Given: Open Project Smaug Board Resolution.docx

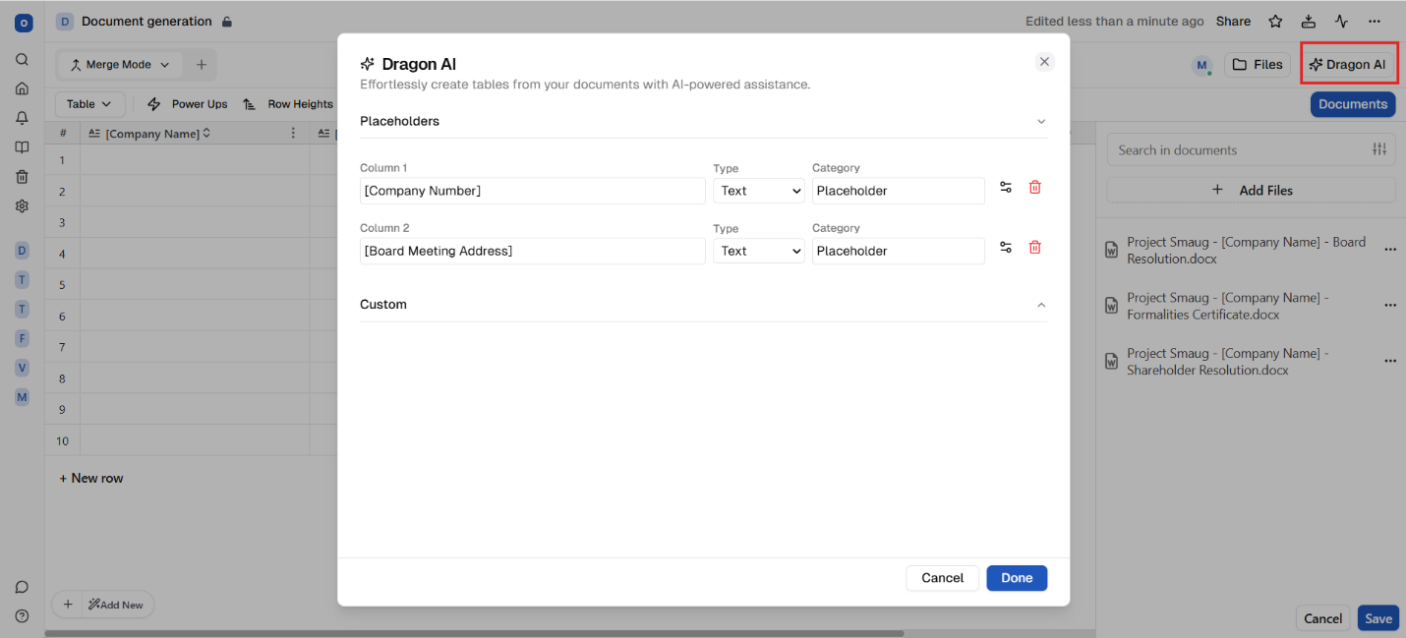Looking at the screenshot, I should click(x=1246, y=250).
